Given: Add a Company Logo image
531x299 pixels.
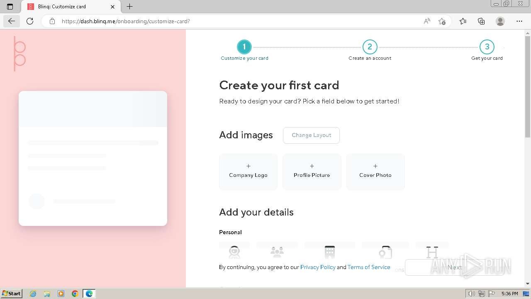Looking at the screenshot, I should (x=248, y=172).
